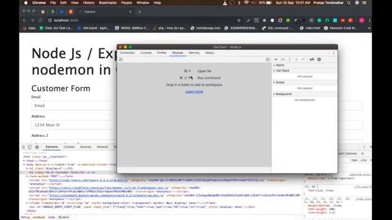The image size is (392, 220).
Task: Hide the debugger sidebar in Node DevTools
Action: coord(268,59)
